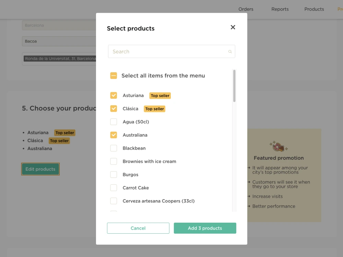
Task: Check the Agua (50cl) checkbox
Action: pos(114,122)
